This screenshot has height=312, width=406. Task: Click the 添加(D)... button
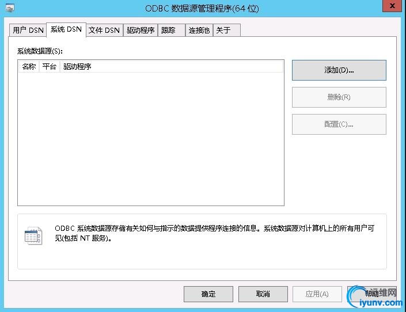[339, 70]
